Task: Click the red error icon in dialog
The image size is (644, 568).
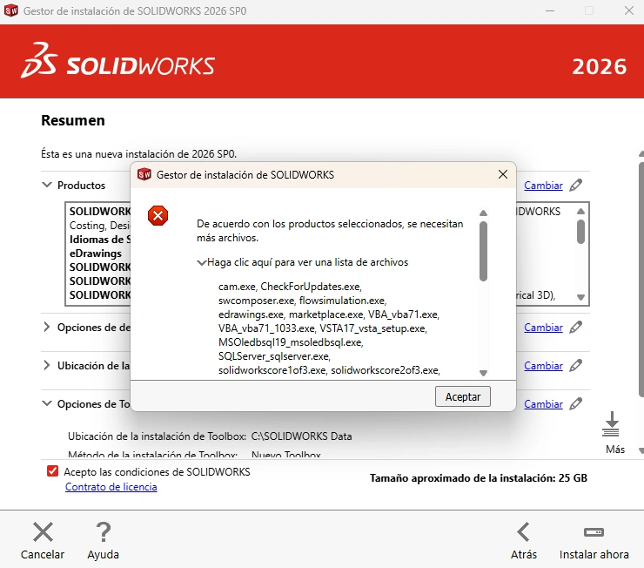Action: pos(158,215)
